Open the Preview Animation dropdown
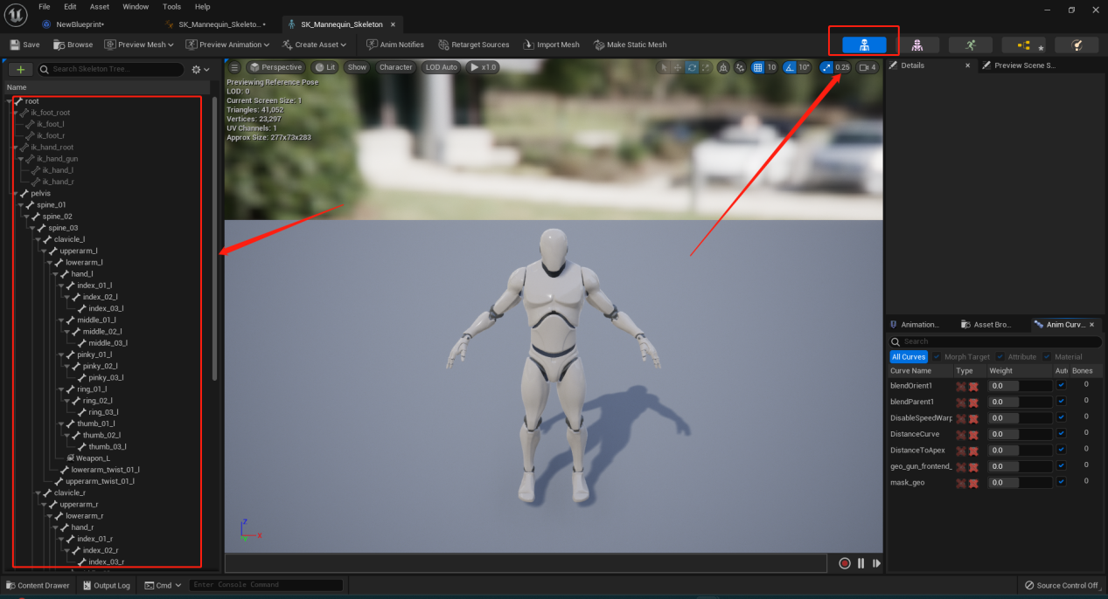 (227, 45)
